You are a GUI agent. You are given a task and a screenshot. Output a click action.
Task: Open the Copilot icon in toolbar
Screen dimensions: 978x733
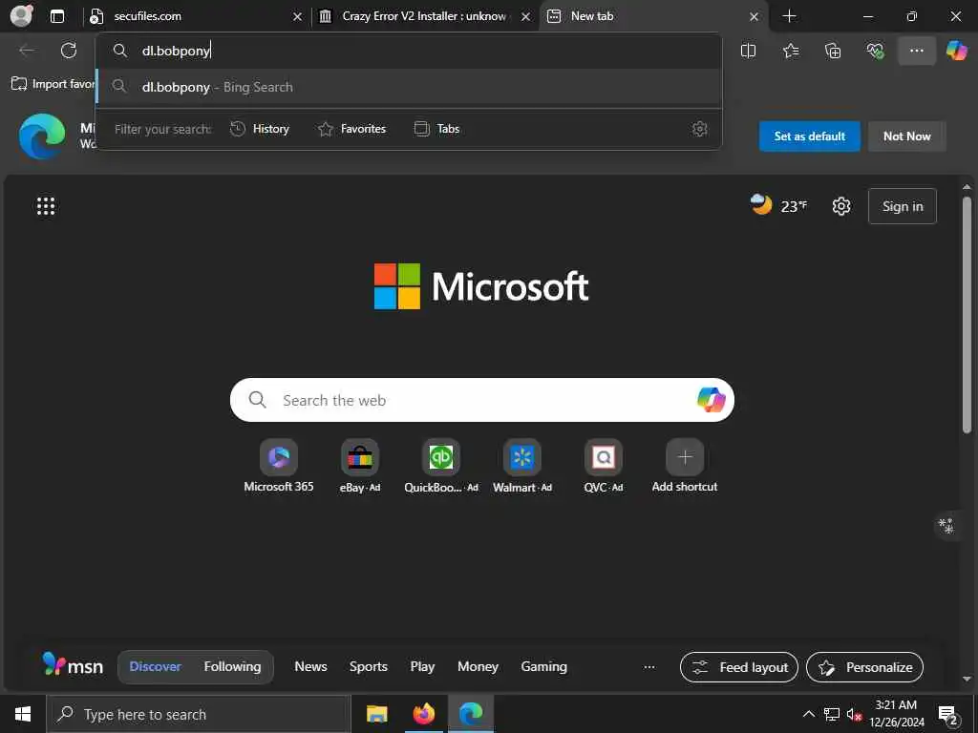(956, 51)
